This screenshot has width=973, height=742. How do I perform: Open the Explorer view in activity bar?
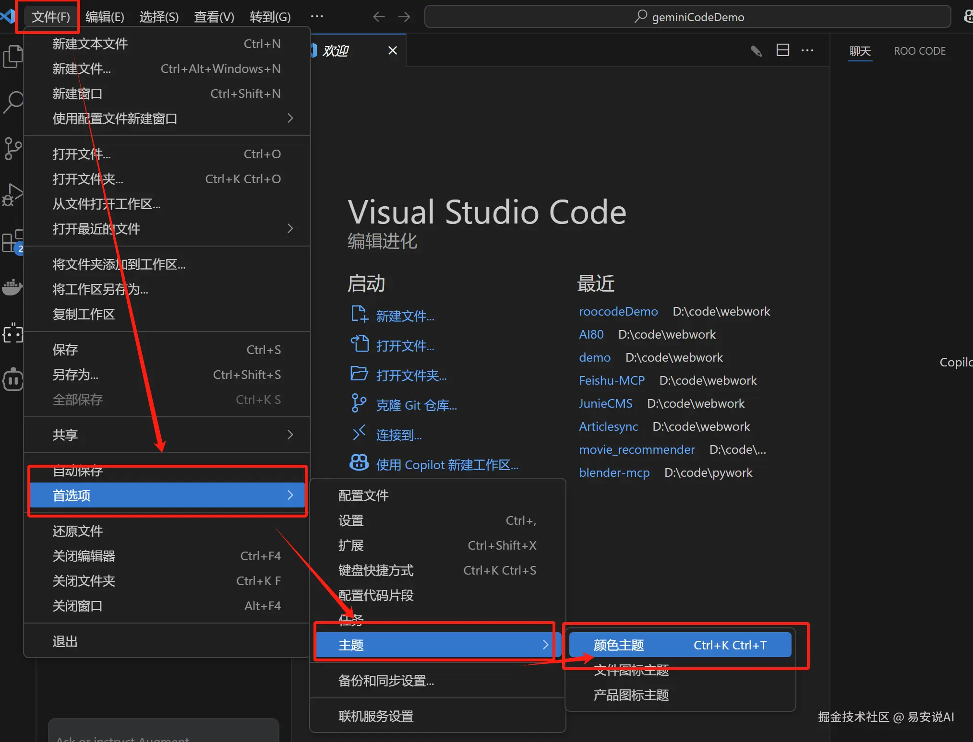coord(12,57)
